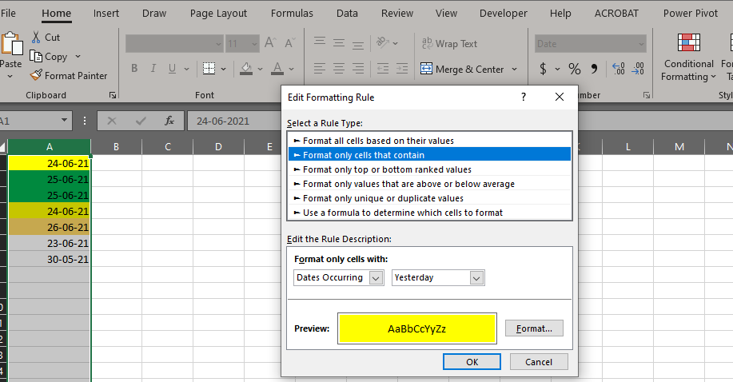The width and height of the screenshot is (733, 382).
Task: Switch to the Insert tab
Action: click(x=106, y=13)
